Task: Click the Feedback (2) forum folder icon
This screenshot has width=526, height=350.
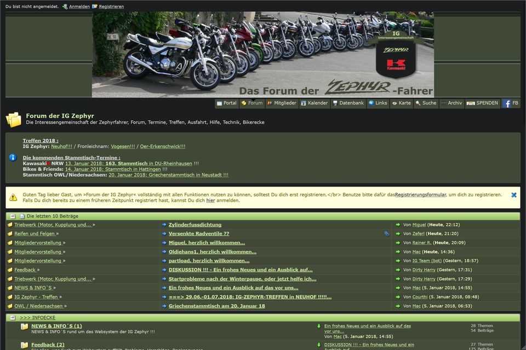Action: pos(24,345)
